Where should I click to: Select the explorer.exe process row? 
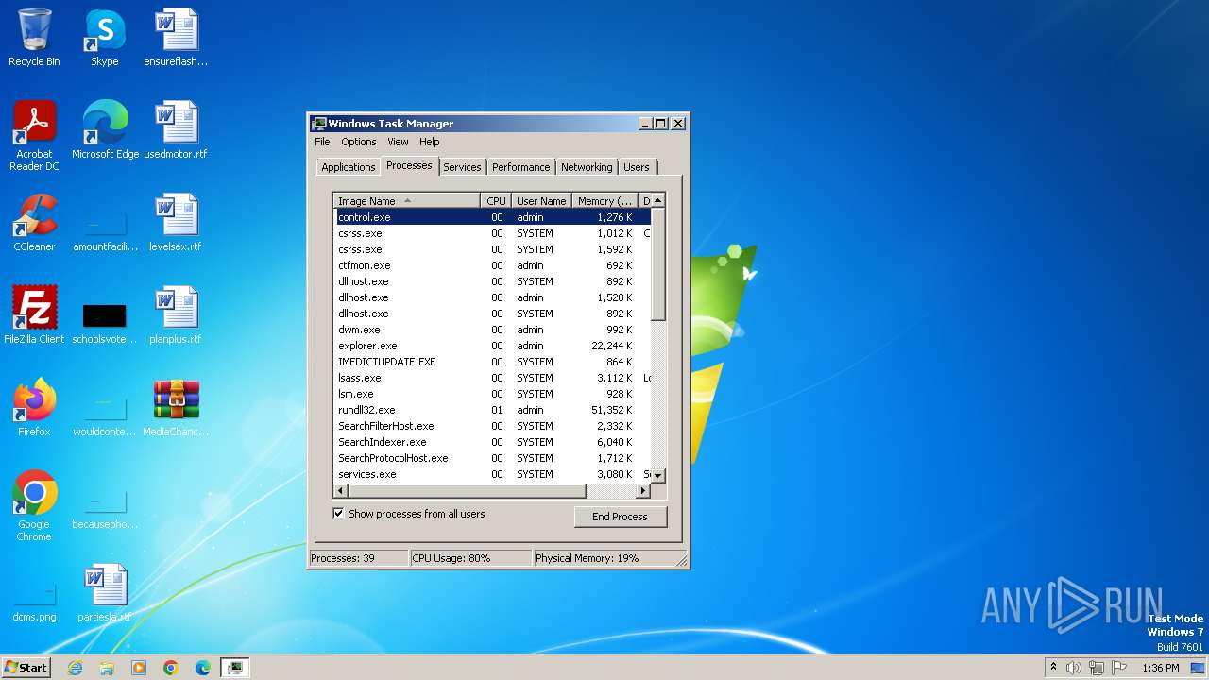click(492, 346)
